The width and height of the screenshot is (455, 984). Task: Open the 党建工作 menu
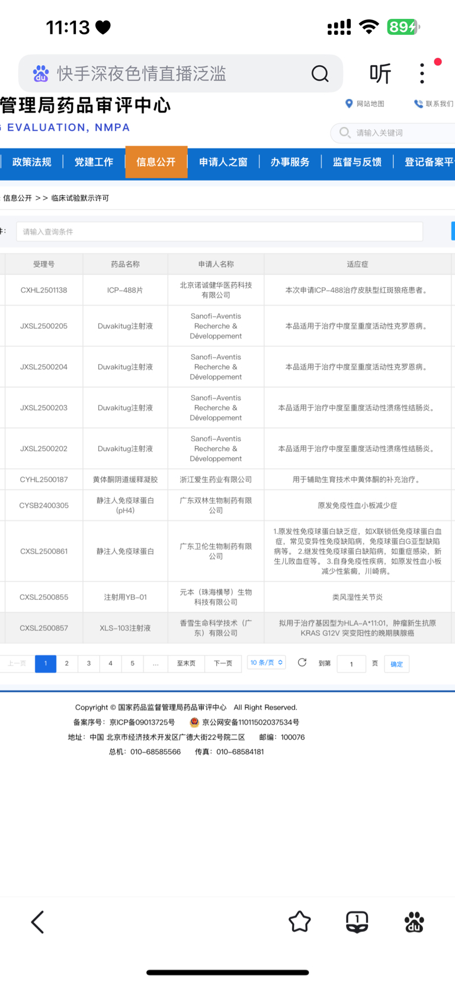coord(94,162)
